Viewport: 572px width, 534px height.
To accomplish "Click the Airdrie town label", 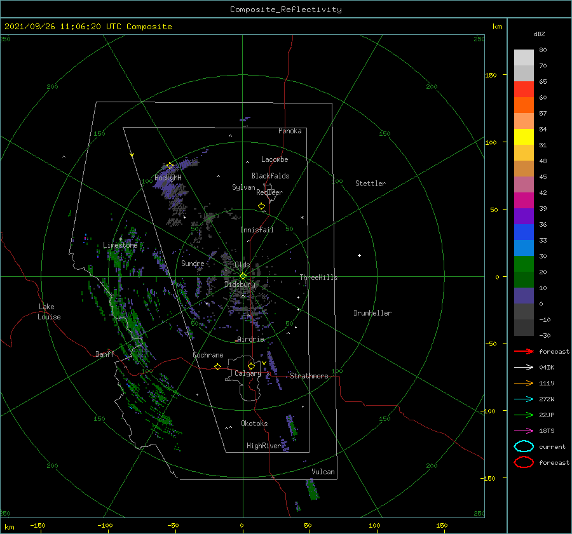I will (250, 339).
